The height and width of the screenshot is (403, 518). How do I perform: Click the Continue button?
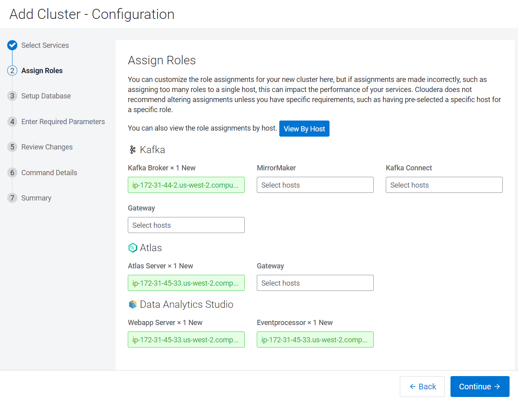[480, 387]
